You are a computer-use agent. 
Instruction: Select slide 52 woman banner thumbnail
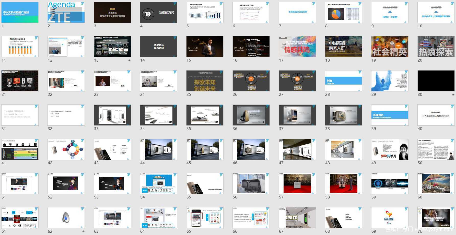[x=66, y=183]
